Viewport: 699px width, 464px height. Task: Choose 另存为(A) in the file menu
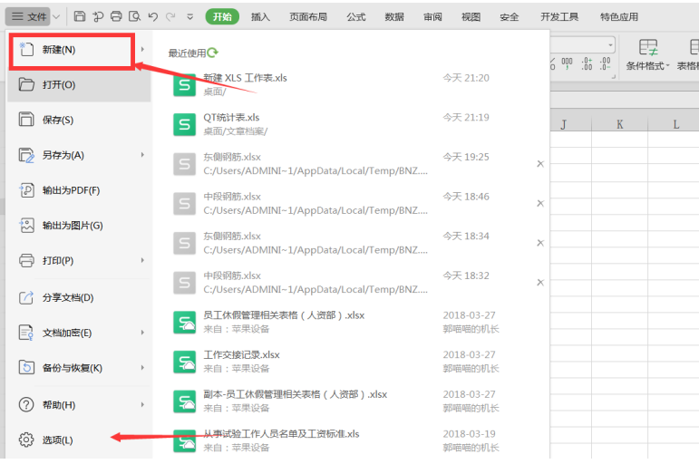click(79, 155)
